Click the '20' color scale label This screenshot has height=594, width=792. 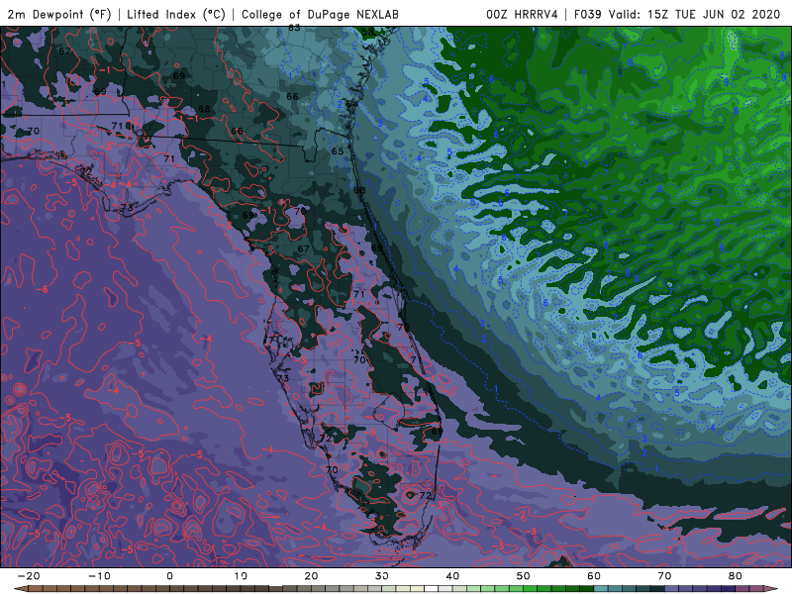click(311, 576)
